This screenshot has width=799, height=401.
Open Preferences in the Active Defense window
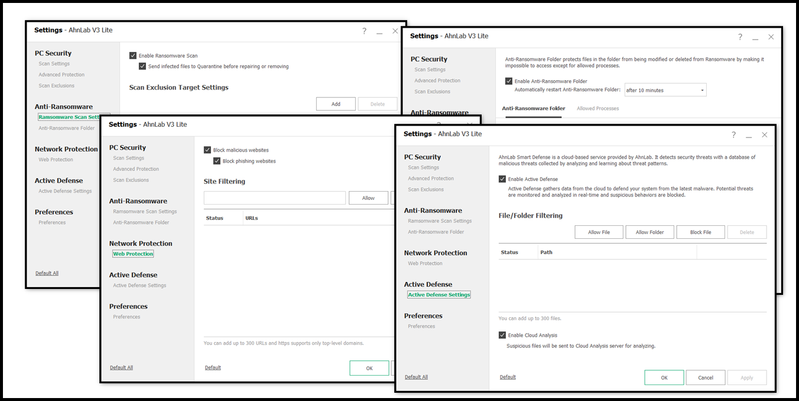421,326
